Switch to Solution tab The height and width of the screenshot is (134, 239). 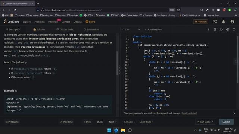39,29
